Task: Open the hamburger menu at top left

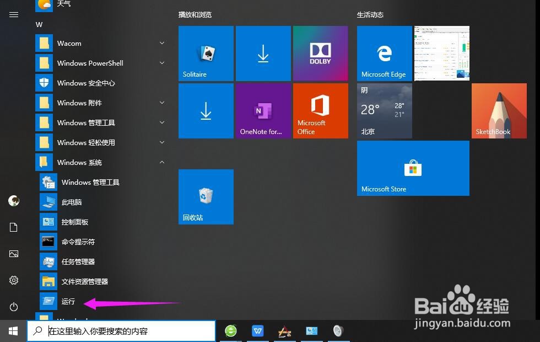Action: (13, 14)
